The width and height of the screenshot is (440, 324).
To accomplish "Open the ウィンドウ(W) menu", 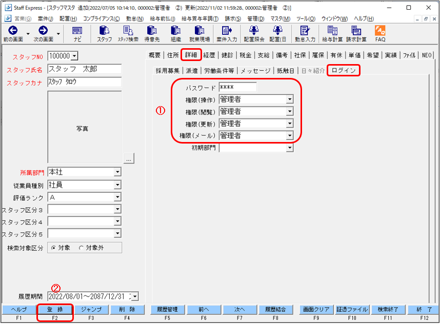I will [334, 19].
